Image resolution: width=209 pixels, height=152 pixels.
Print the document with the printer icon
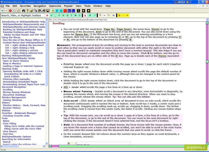44,11
